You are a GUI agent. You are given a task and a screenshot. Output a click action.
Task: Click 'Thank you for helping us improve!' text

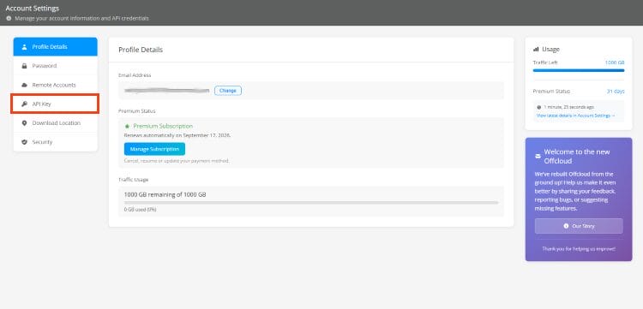(579, 249)
